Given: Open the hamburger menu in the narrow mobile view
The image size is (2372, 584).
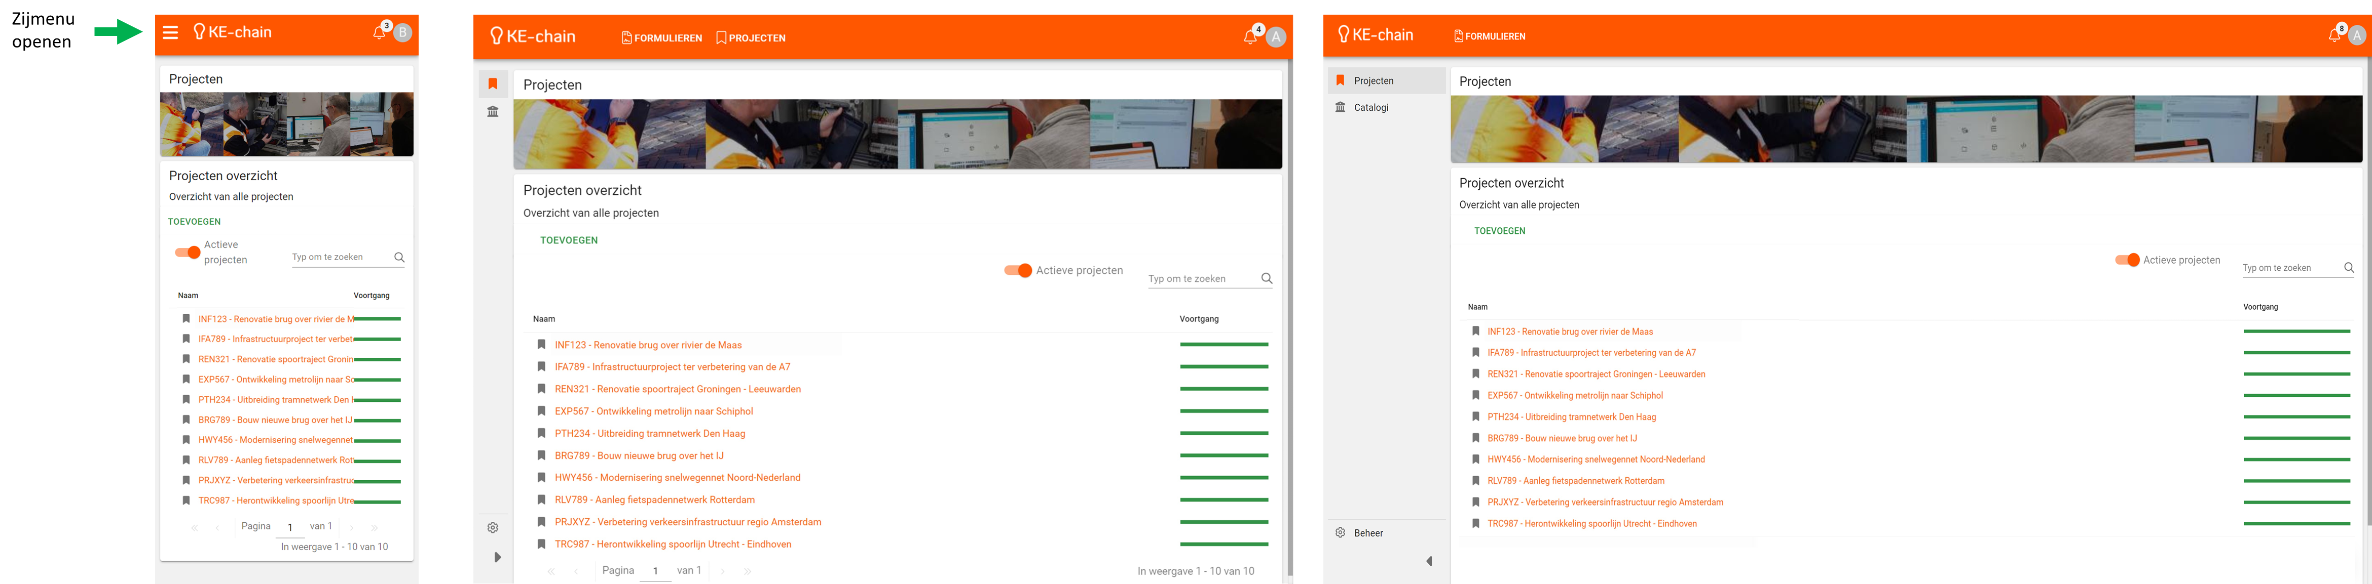Looking at the screenshot, I should (170, 33).
